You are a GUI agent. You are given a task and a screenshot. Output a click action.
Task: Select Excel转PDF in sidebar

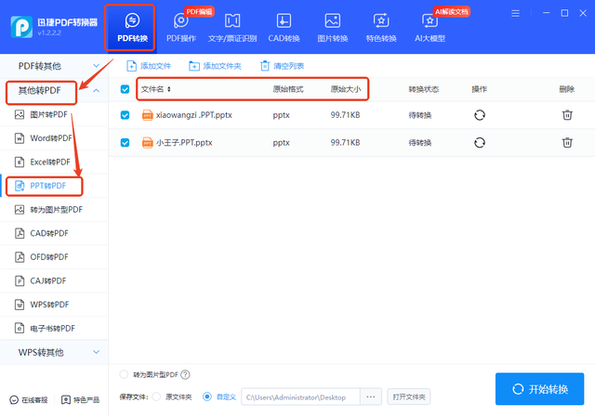(54, 162)
